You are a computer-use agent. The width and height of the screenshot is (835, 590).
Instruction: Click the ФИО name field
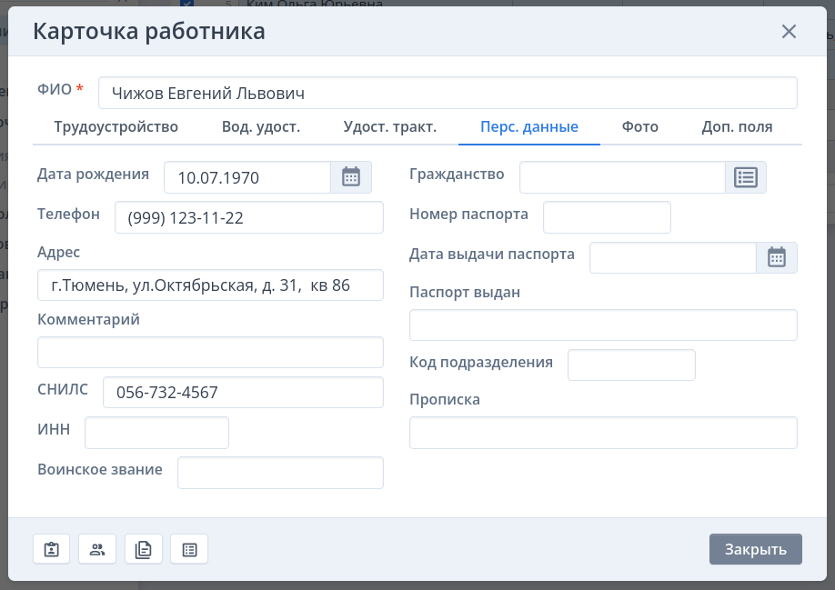(x=448, y=93)
